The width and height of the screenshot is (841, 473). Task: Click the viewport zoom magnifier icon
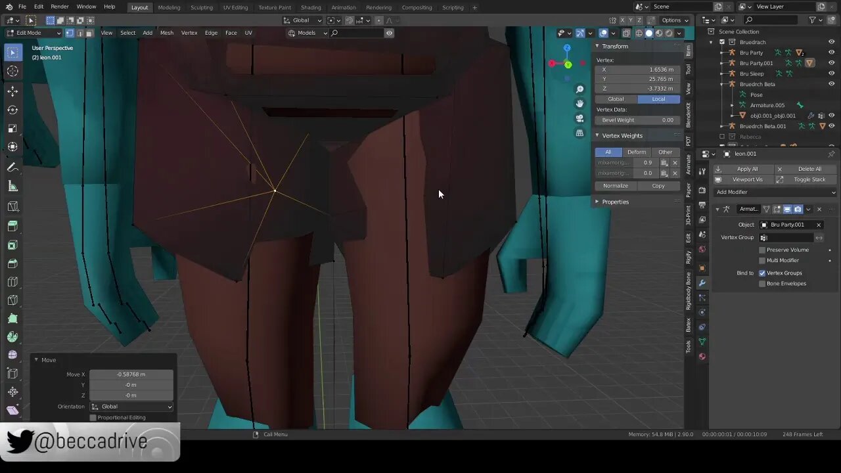point(580,89)
